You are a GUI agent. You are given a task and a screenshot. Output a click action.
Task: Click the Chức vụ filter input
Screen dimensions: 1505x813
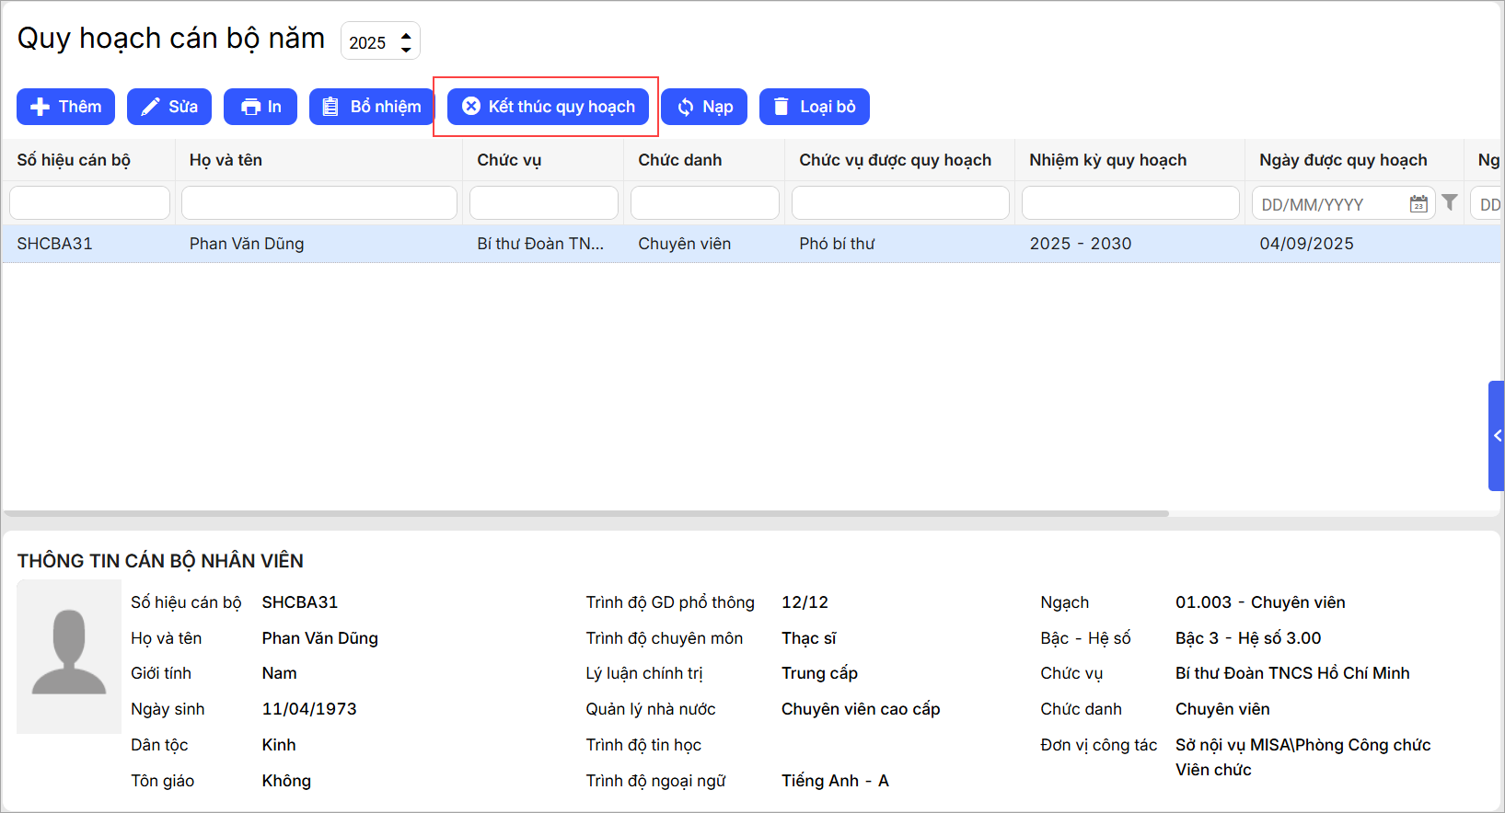click(543, 203)
